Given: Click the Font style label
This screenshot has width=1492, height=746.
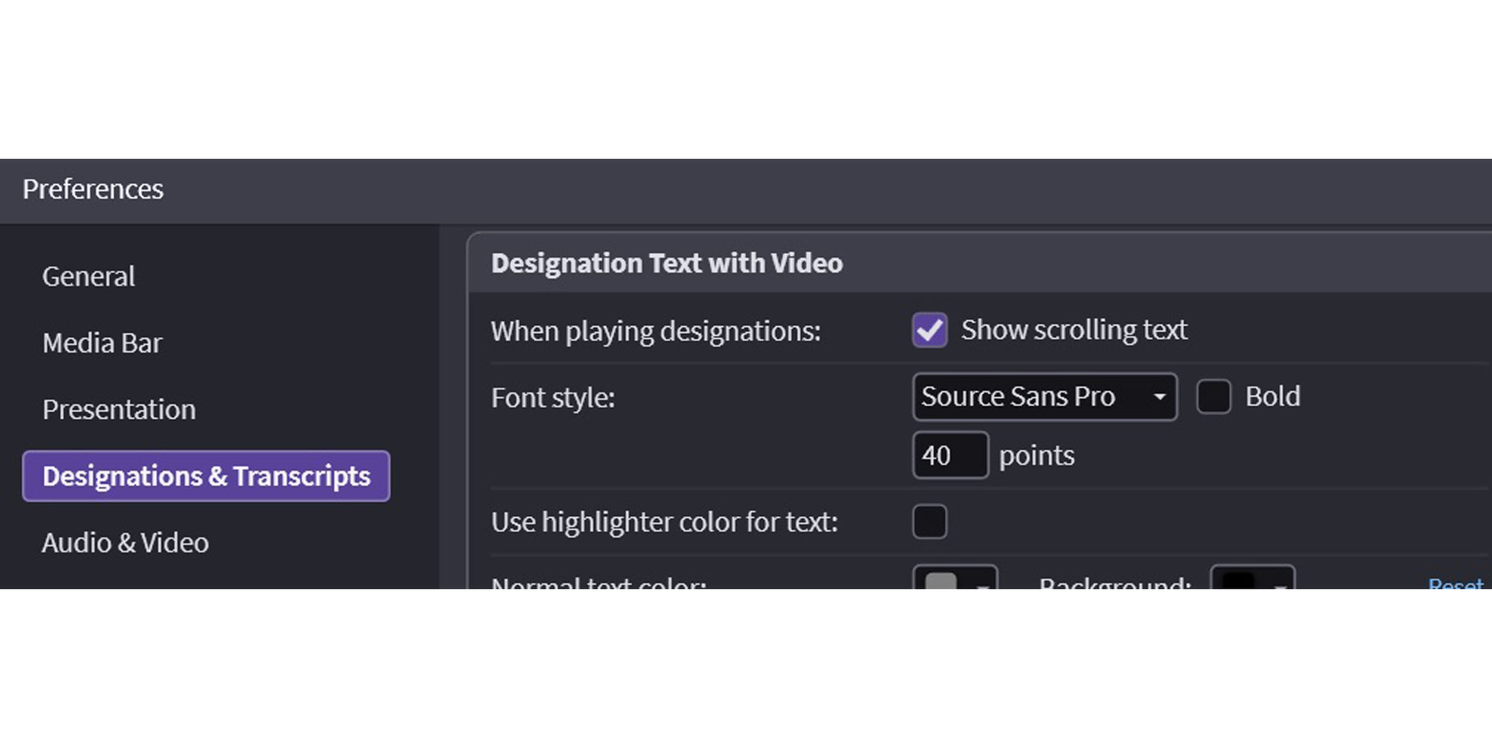Looking at the screenshot, I should coord(553,398).
